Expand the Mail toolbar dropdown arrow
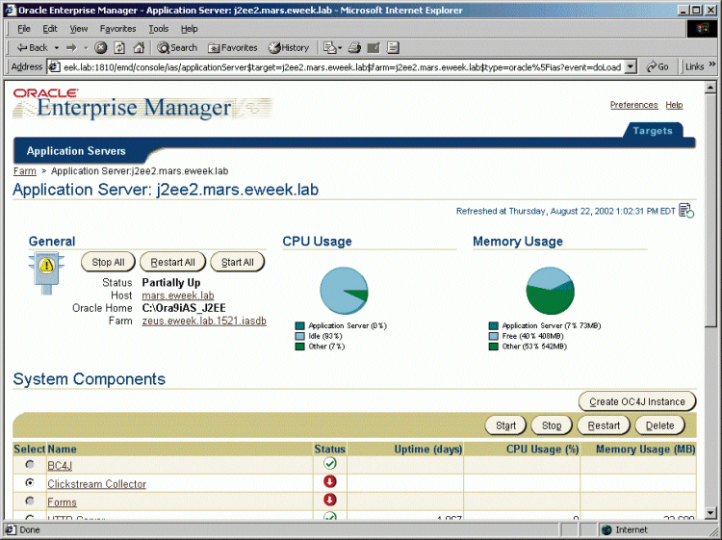 (340, 47)
